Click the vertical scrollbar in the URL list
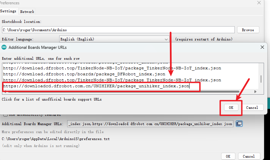Image resolution: width=270 pixels, height=160 pixels. point(261,79)
